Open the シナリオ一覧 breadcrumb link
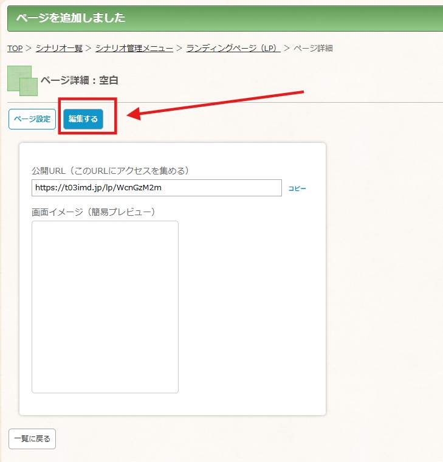 point(59,48)
